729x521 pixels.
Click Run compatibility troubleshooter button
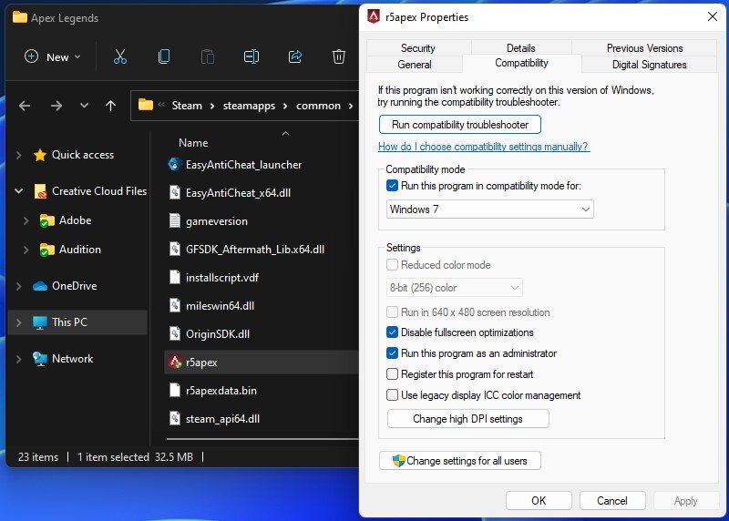[460, 125]
